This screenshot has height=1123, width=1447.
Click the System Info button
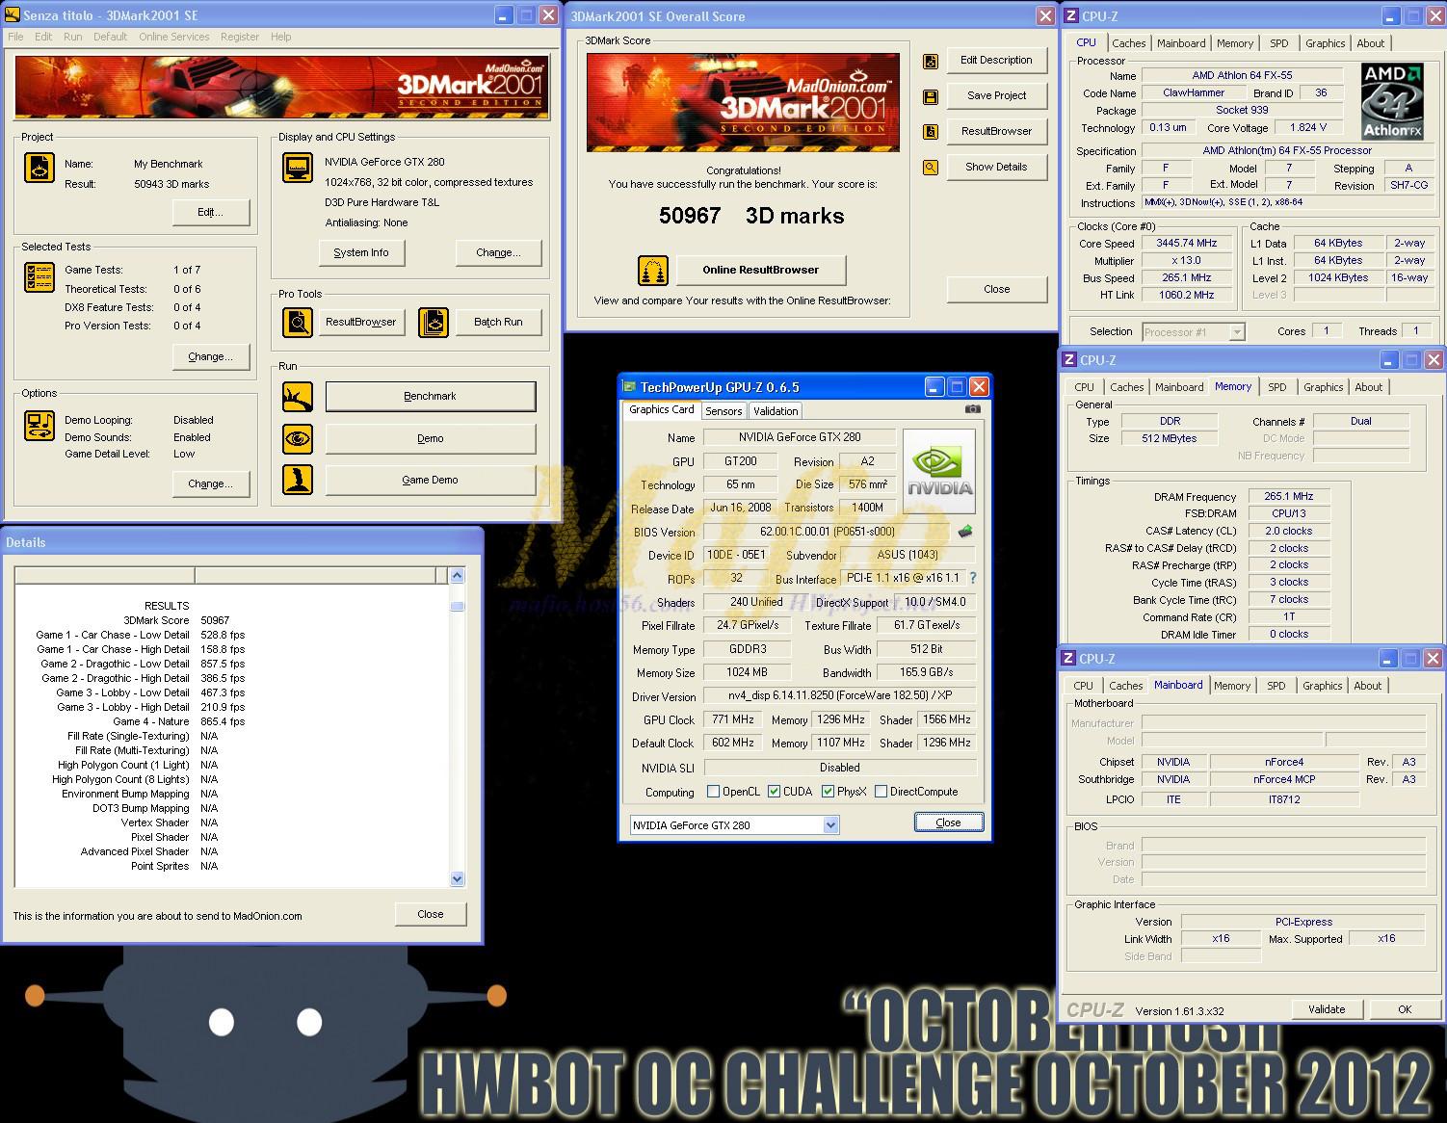(x=361, y=253)
